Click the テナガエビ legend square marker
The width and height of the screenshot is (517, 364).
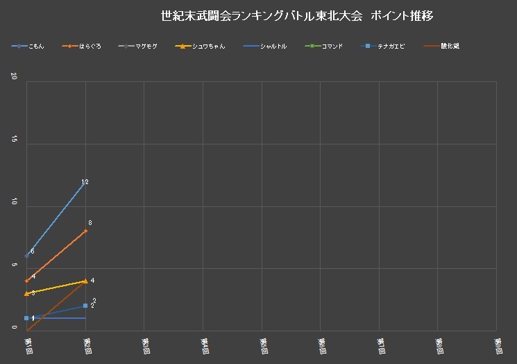tap(368, 47)
